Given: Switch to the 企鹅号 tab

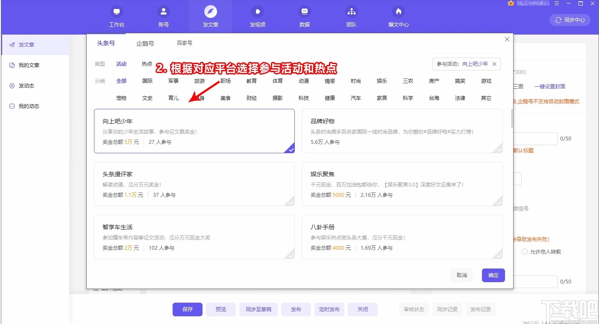Looking at the screenshot, I should click(145, 43).
